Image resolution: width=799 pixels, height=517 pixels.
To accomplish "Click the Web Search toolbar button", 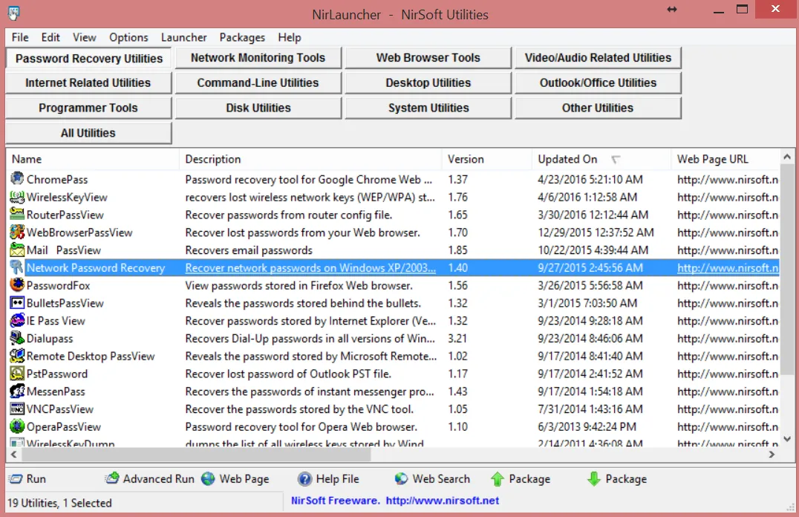I will [x=432, y=479].
